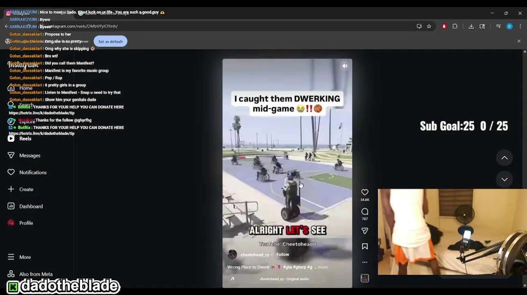This screenshot has height=295, width=527.
Task: Click the Reels video icon in the sidebar
Action: point(11,139)
